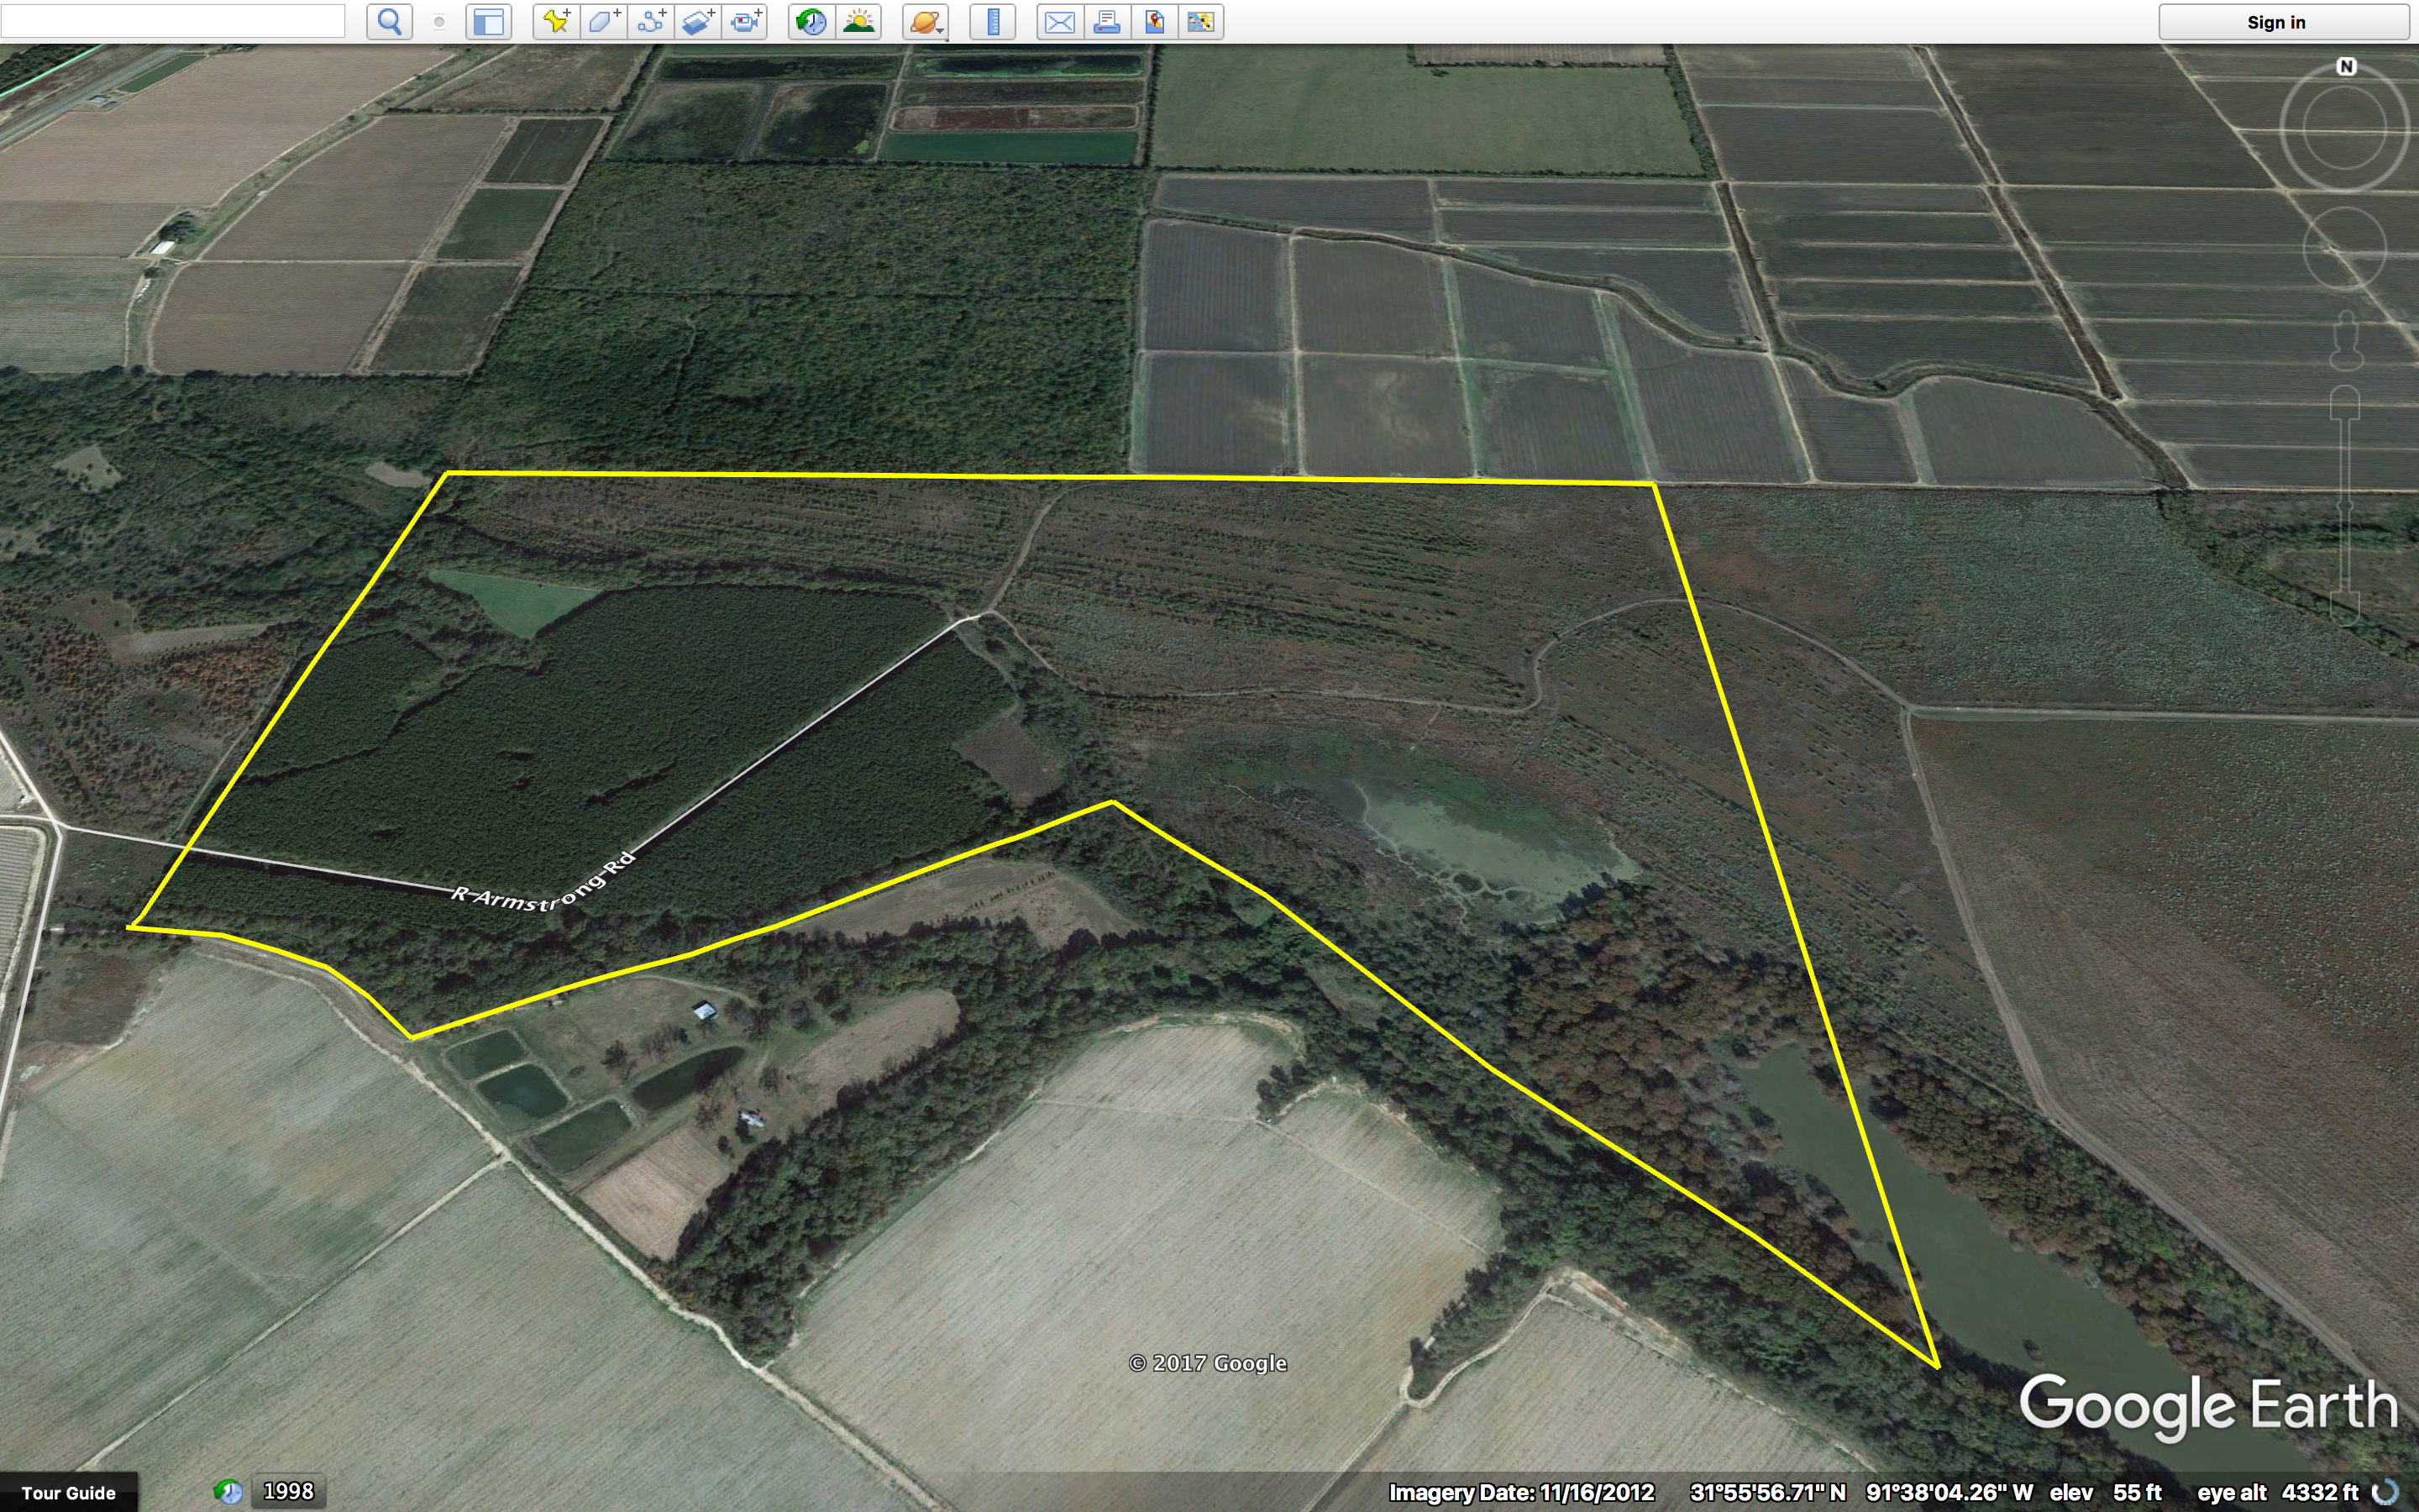The height and width of the screenshot is (1512, 2419).
Task: Click the 1998 historical imagery year
Action: 288,1491
